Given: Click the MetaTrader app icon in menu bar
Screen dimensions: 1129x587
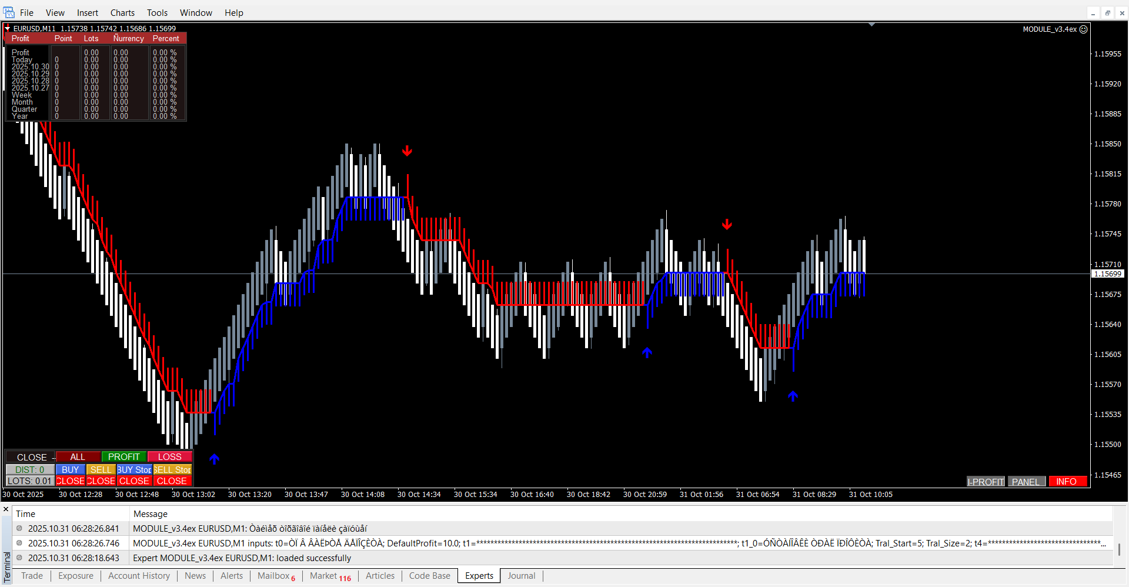Looking at the screenshot, I should 9,12.
